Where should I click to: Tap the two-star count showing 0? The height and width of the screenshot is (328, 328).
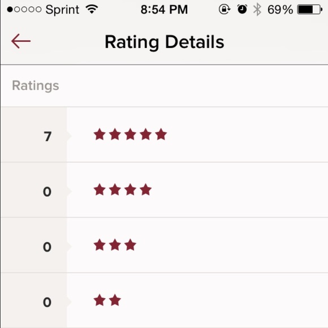(47, 302)
